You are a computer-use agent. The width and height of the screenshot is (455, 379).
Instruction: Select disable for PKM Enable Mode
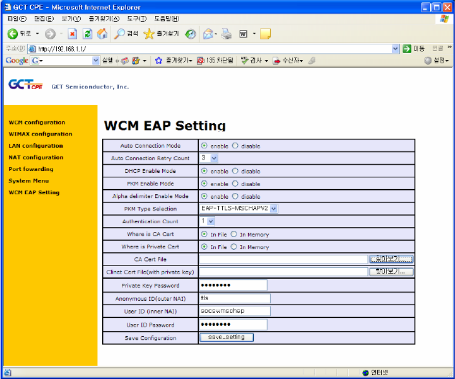point(235,184)
